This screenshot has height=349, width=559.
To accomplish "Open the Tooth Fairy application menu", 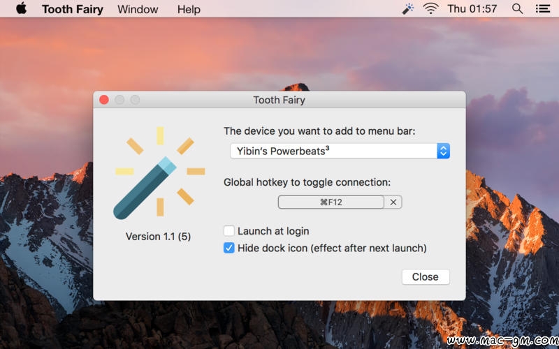I will click(x=73, y=9).
